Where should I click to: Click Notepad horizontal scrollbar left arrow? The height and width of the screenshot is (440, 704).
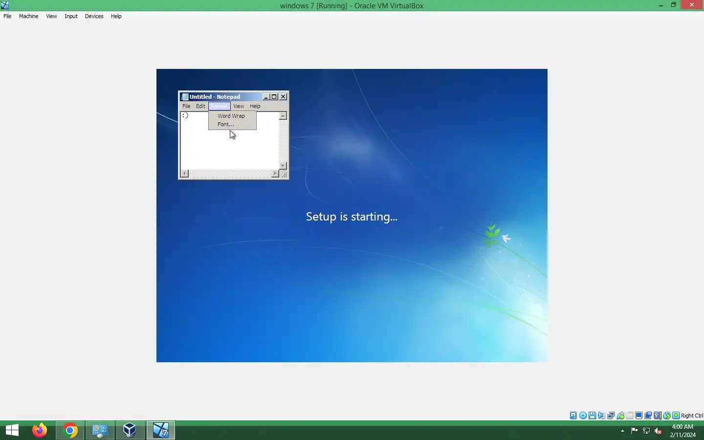[184, 174]
